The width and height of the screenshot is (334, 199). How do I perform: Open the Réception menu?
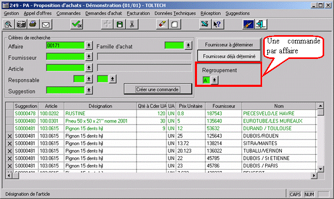210,13
